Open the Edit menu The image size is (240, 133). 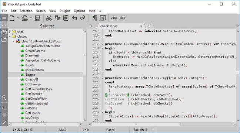point(13,11)
